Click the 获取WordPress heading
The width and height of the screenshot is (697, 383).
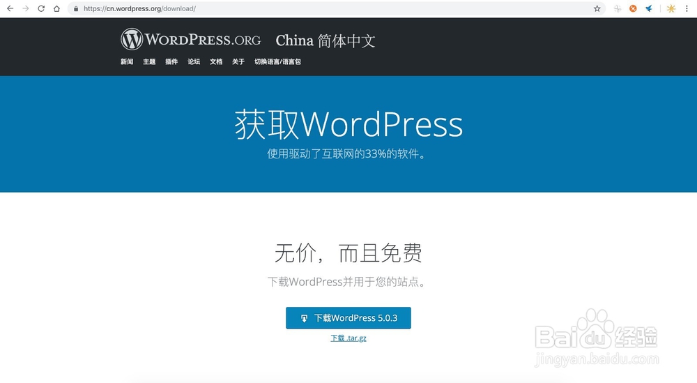tap(348, 124)
